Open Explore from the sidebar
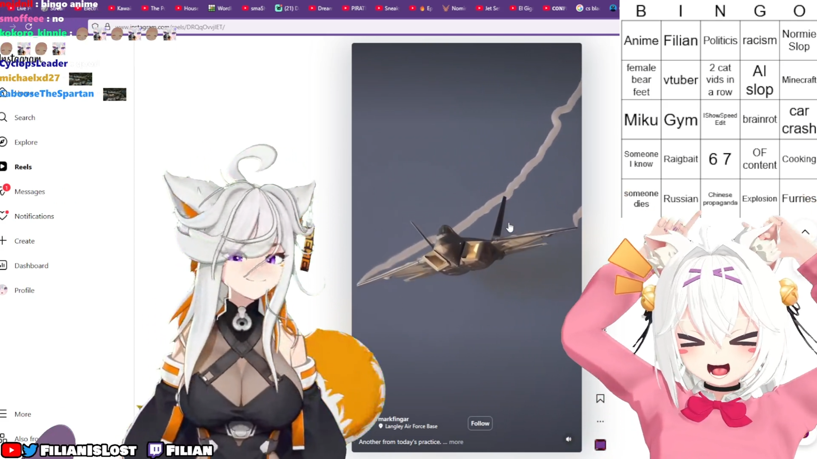The image size is (817, 459). (25, 142)
